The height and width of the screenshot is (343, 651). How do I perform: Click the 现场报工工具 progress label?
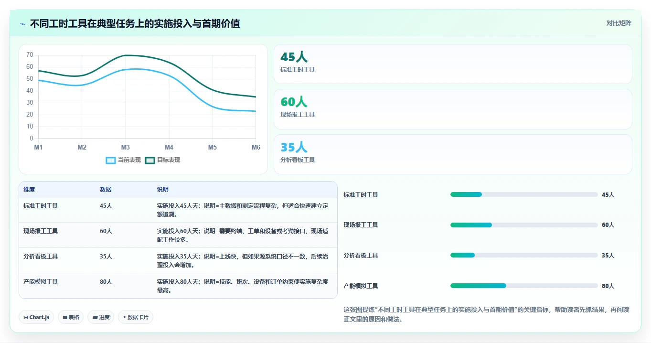[361, 225]
